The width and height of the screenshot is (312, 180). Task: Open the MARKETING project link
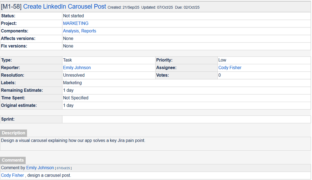coord(76,23)
